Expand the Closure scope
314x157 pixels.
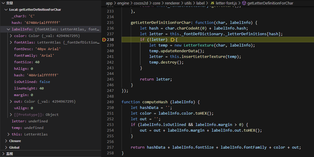tap(6, 141)
